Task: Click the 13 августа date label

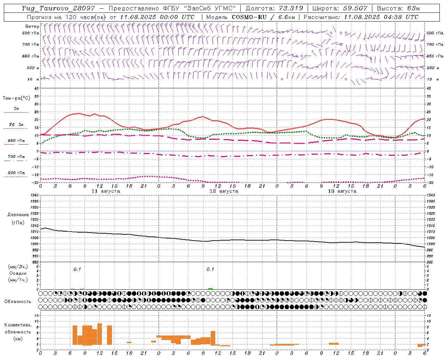Action: point(342,191)
